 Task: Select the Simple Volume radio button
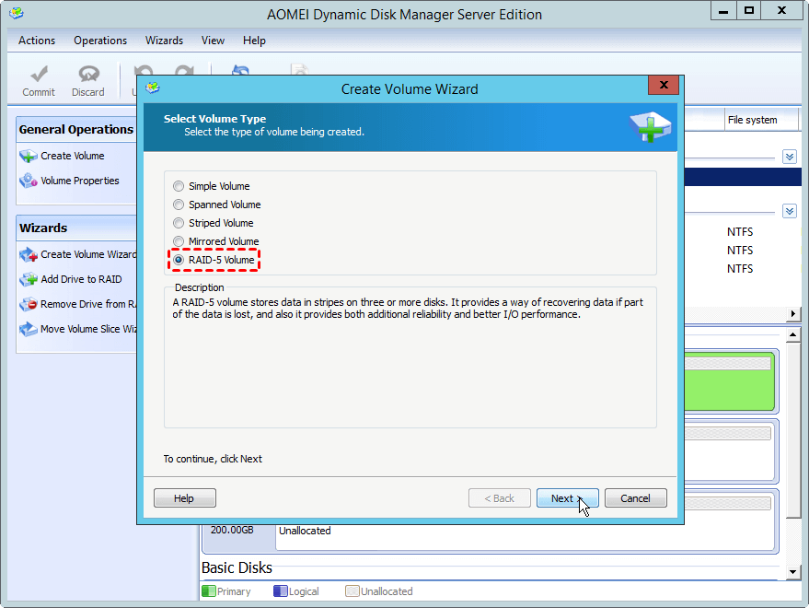click(x=179, y=186)
